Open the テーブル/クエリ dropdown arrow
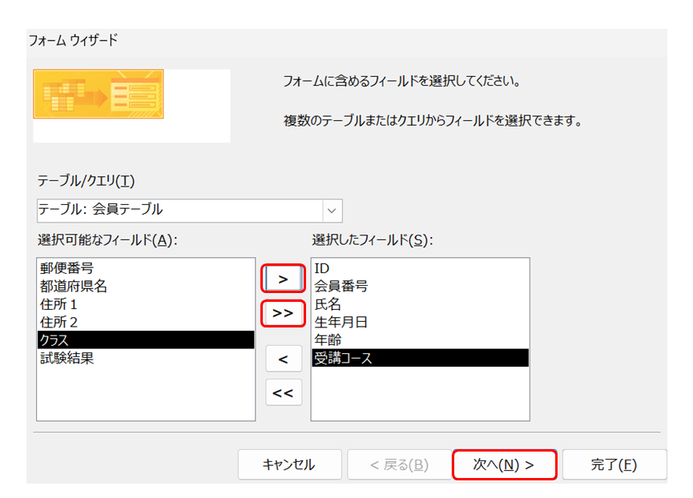 [332, 210]
